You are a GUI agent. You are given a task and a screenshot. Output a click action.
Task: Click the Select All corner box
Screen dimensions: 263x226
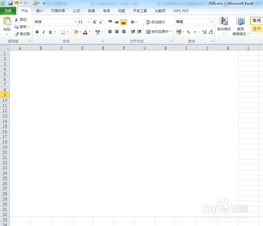pyautogui.click(x=5, y=48)
